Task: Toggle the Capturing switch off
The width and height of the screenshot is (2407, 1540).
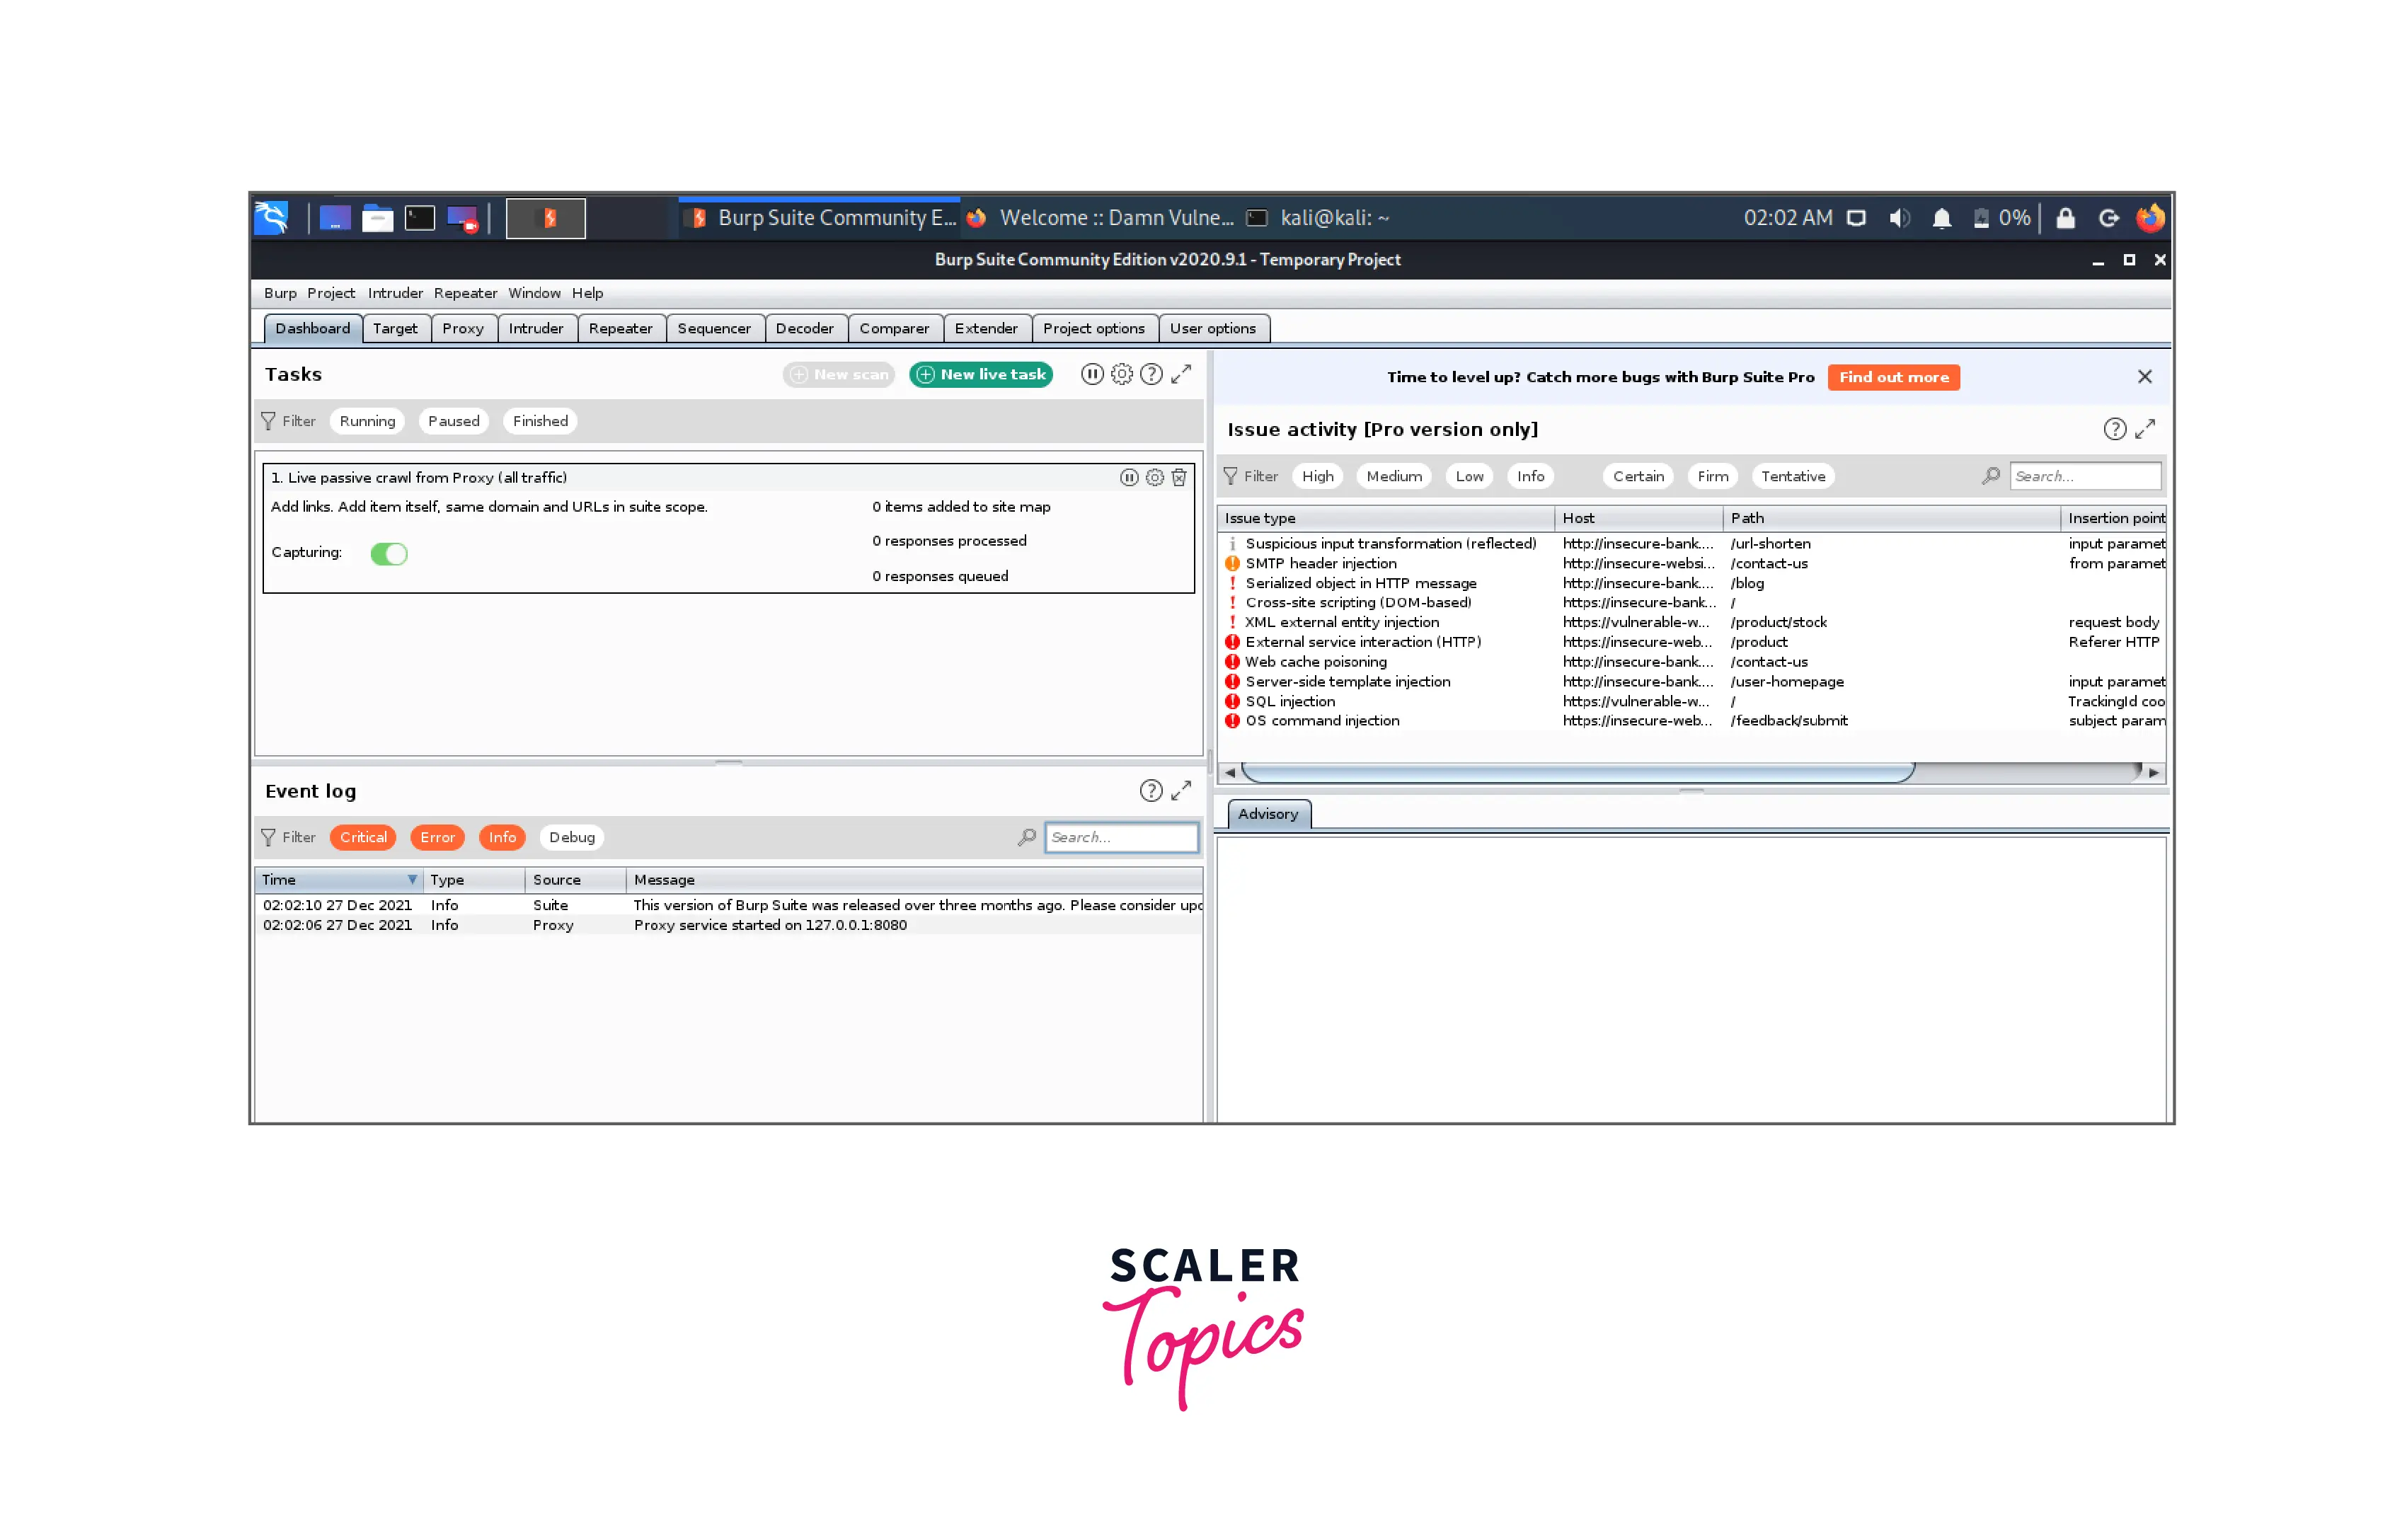Action: pyautogui.click(x=388, y=553)
